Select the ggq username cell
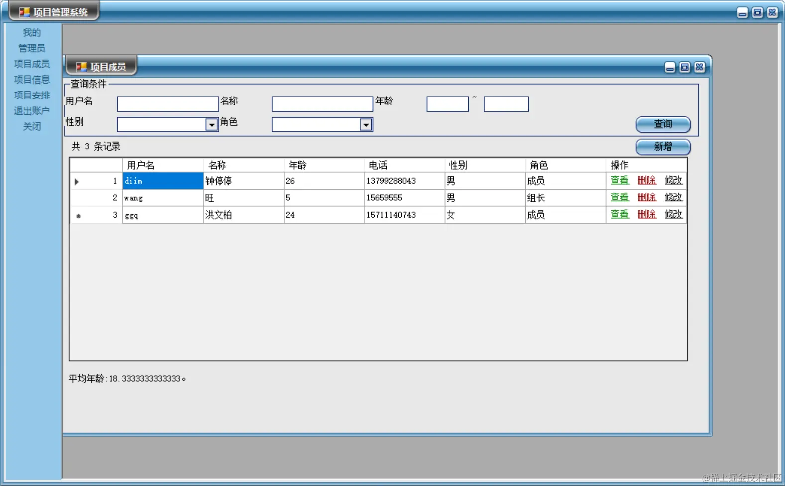Image resolution: width=785 pixels, height=486 pixels. click(x=163, y=215)
